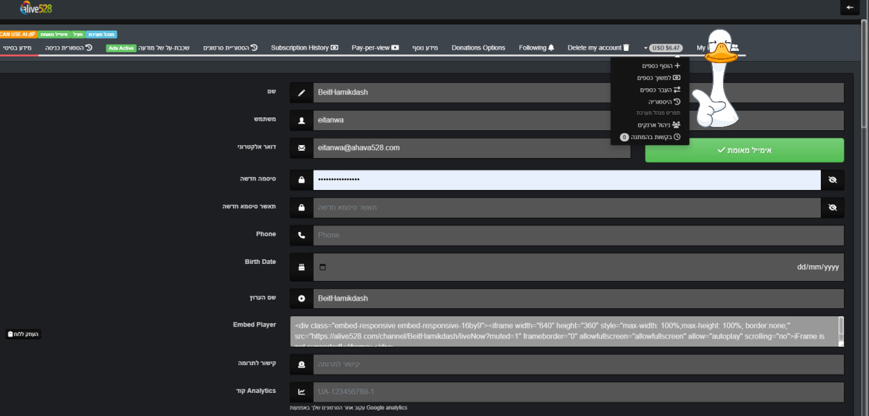Toggle visibility of the new password field
The width and height of the screenshot is (869, 416).
point(832,180)
